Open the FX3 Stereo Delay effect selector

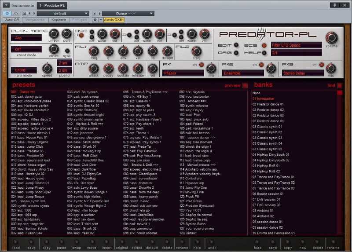click(x=303, y=73)
